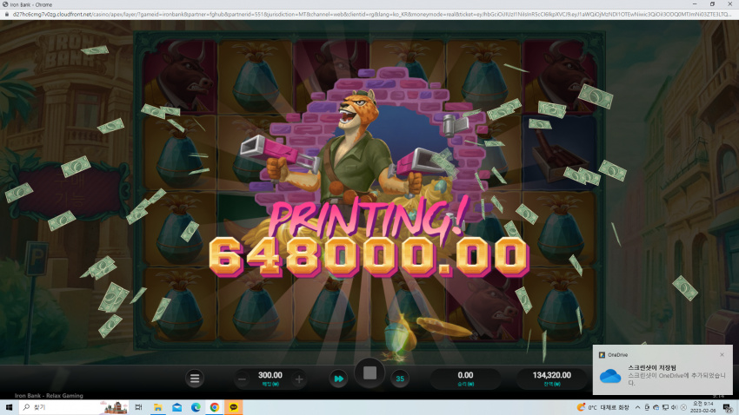Screen dimensions: 739x415
Task: Click the 134,320.00 balance display
Action: click(x=551, y=375)
